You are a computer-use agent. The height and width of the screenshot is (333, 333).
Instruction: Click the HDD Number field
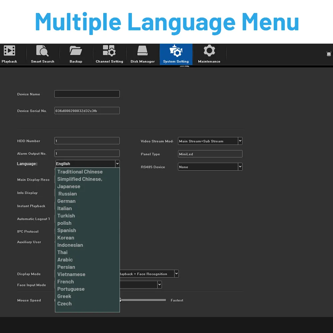coord(87,141)
